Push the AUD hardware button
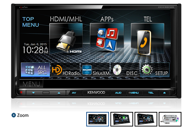The width and height of the screenshot is (191, 135). 118,93
